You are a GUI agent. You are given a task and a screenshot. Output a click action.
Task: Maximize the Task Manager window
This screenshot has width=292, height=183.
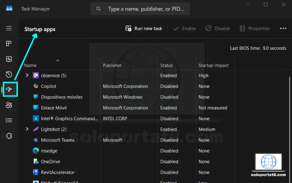point(266,5)
